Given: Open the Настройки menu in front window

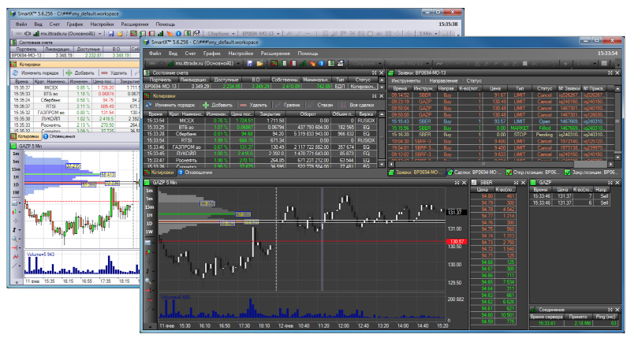Looking at the screenshot, I should click(x=241, y=53).
